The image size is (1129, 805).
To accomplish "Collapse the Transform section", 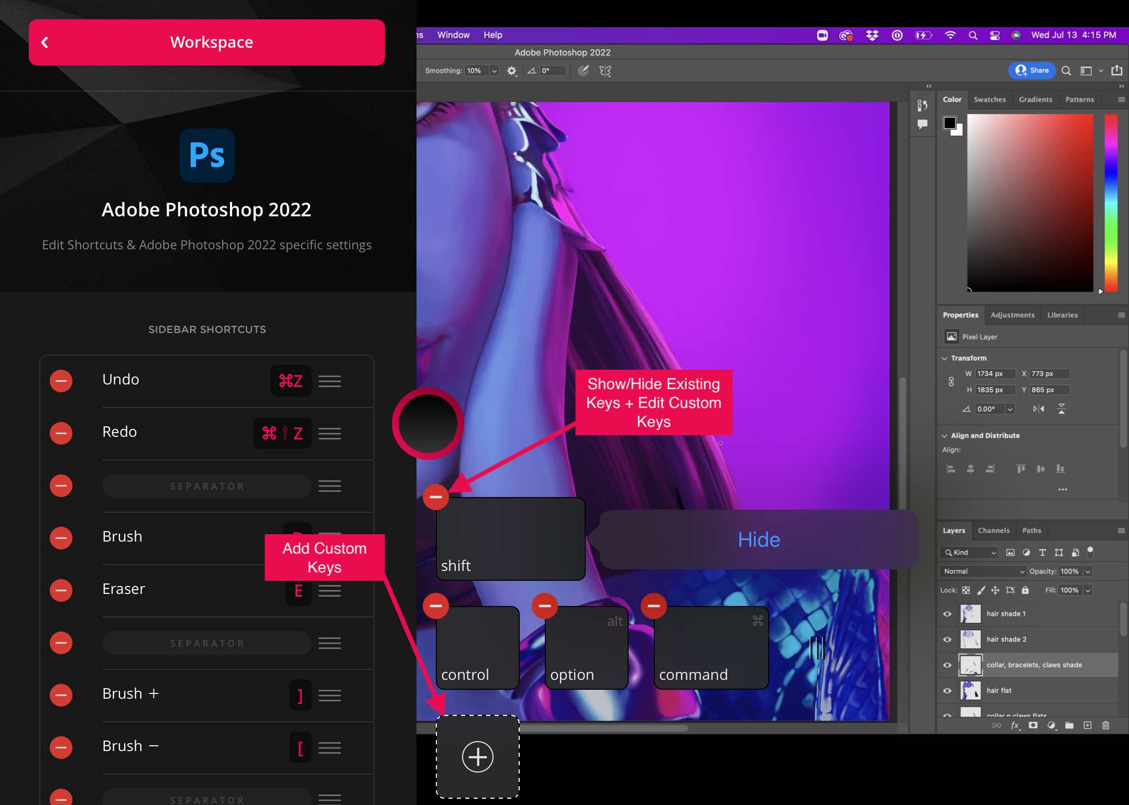I will click(x=945, y=358).
